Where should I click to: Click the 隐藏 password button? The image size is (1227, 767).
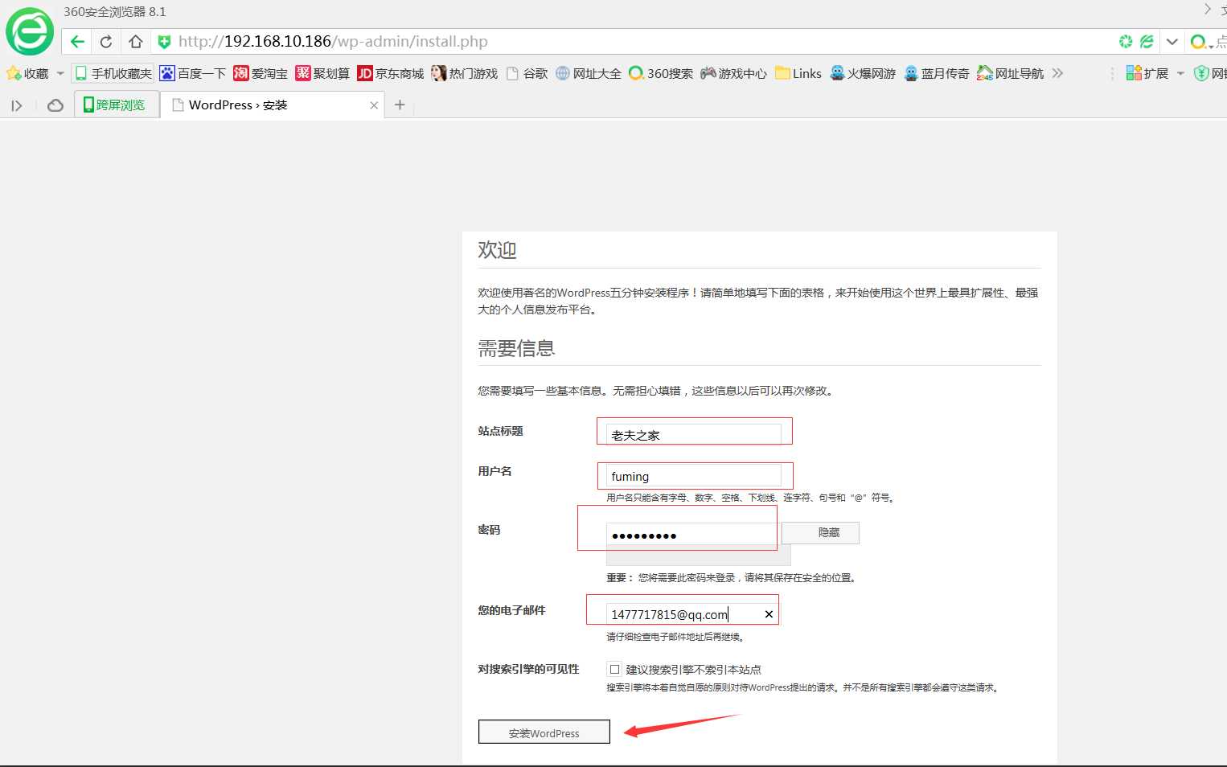[820, 533]
